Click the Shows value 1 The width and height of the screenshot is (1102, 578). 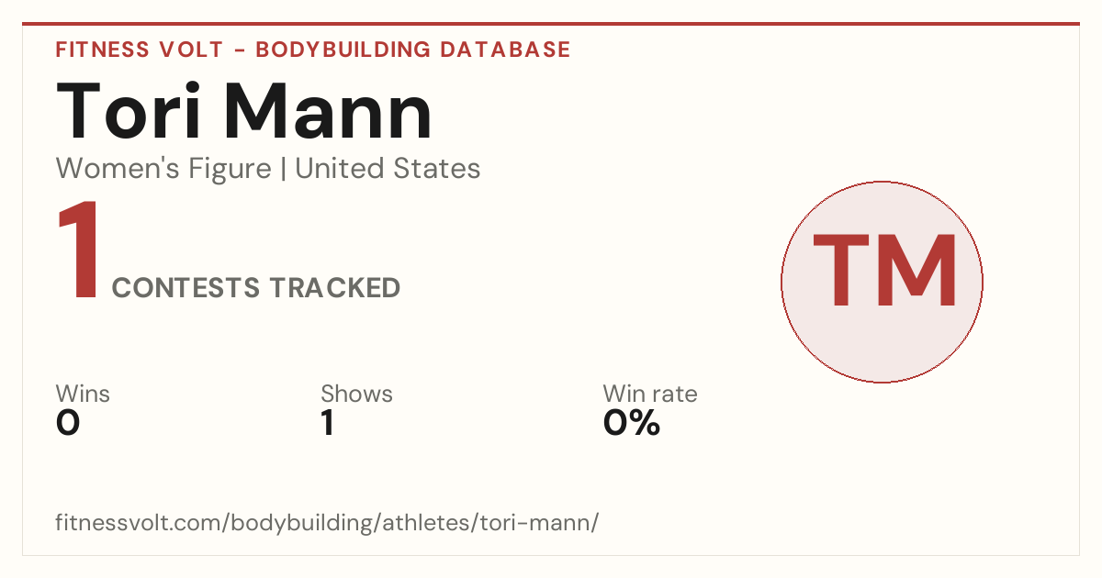[328, 424]
